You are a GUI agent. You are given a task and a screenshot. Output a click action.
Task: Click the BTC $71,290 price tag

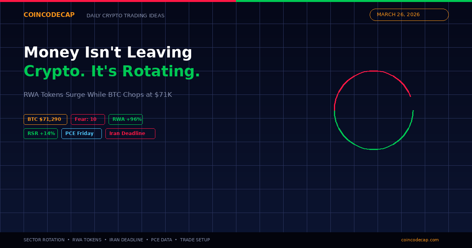point(45,119)
